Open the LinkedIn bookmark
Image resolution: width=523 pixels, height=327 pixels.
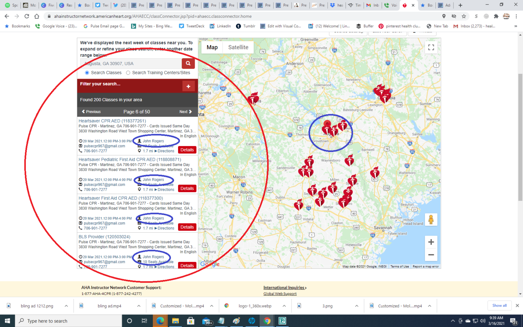[x=220, y=26]
